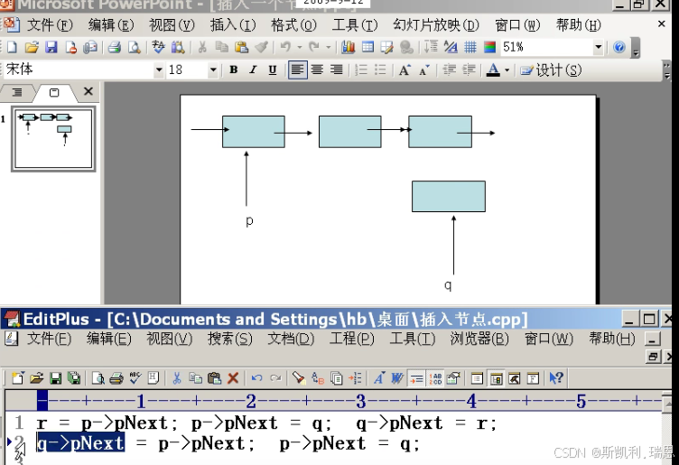Toggle show grid icon in PowerPoint

[x=470, y=47]
